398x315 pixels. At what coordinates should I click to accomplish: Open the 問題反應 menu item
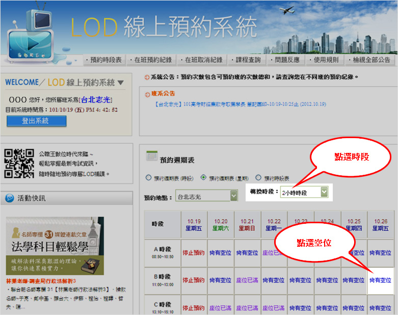click(x=285, y=60)
